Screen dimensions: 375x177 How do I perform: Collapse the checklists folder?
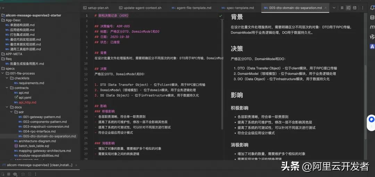point(7,78)
